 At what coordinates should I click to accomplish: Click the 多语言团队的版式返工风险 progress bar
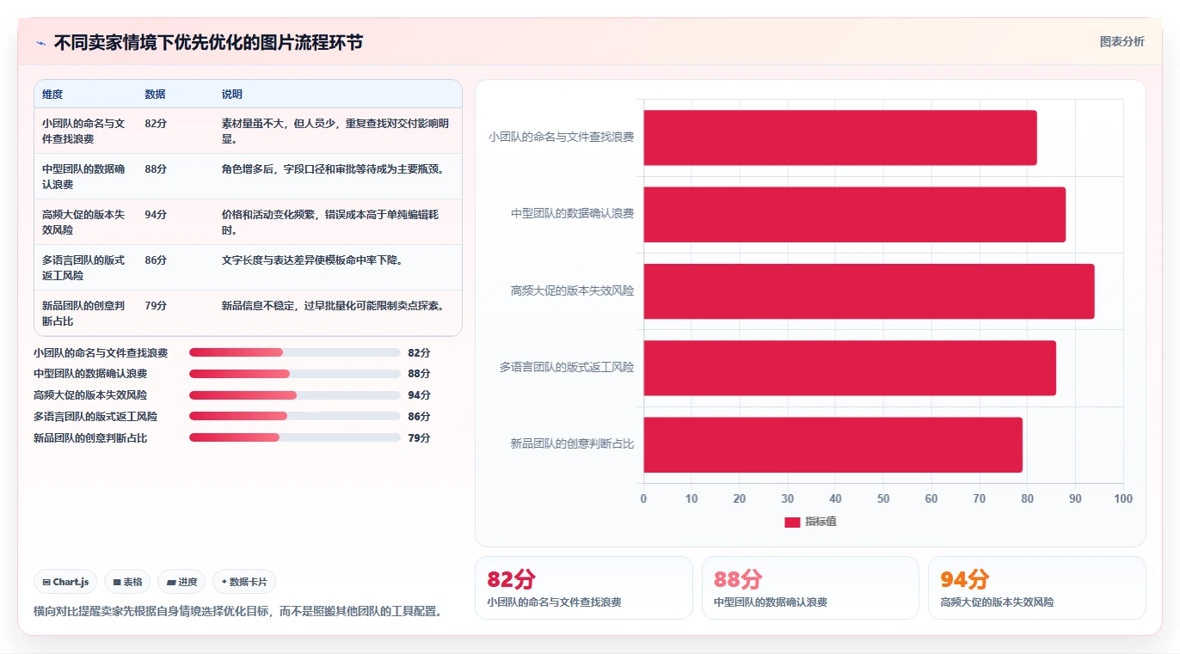[x=295, y=416]
